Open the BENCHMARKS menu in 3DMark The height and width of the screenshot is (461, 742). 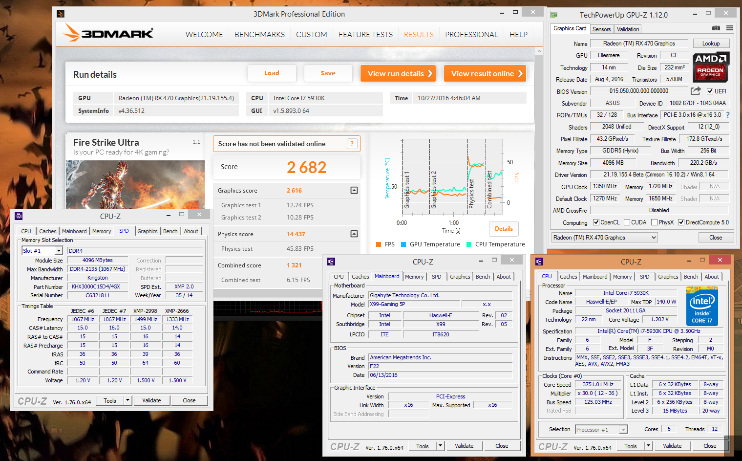click(x=259, y=35)
